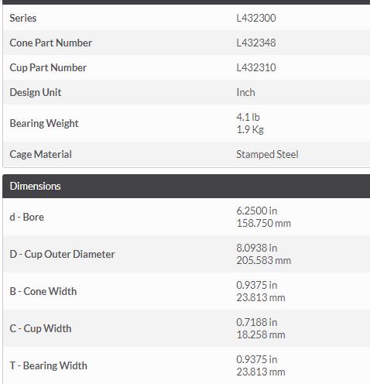The height and width of the screenshot is (384, 370).
Task: Click the Bearing Weight label
Action: click(44, 123)
